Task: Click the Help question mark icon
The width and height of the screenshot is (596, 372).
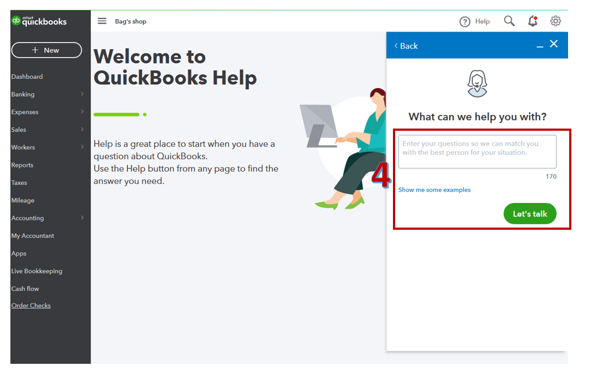Action: click(x=465, y=22)
